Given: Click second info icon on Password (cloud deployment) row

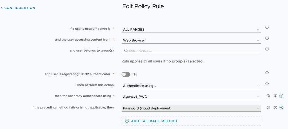Looking at the screenshot, I should [x=276, y=107].
